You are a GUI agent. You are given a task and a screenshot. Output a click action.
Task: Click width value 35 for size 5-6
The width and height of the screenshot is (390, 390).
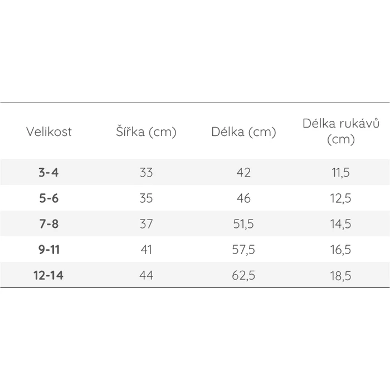click(x=146, y=198)
